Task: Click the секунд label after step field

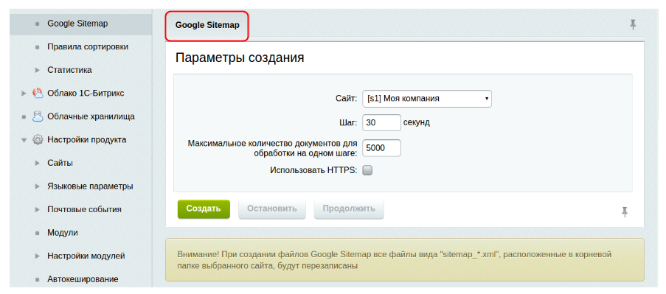Action: point(416,122)
